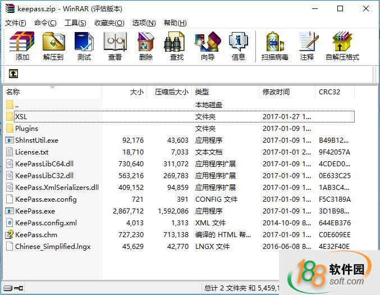Click the Delete (删除) toolbar icon
Image resolution: width=380 pixels, height=295 pixels.
pos(146,46)
